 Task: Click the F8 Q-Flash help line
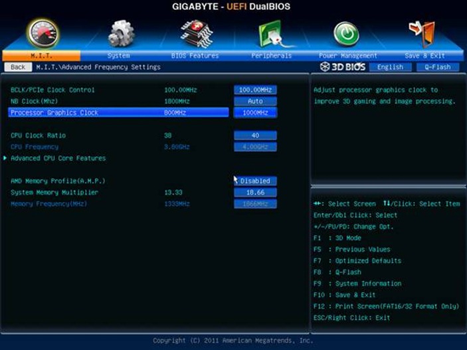pos(337,272)
